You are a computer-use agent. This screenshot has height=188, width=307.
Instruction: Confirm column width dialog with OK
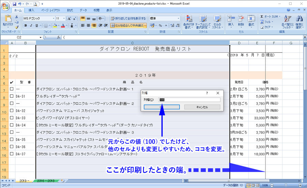pos(162,107)
